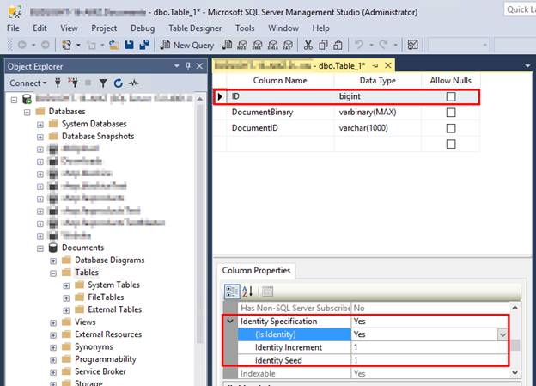The width and height of the screenshot is (536, 386).
Task: Click the Connect Object Explorer plug icon
Action: click(58, 83)
